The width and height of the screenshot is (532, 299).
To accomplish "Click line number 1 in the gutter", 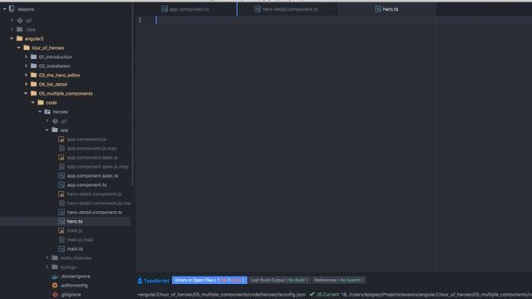I will click(140, 20).
